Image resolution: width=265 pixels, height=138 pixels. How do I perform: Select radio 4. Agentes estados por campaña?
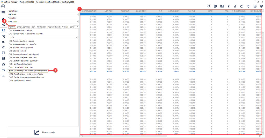(10, 44)
